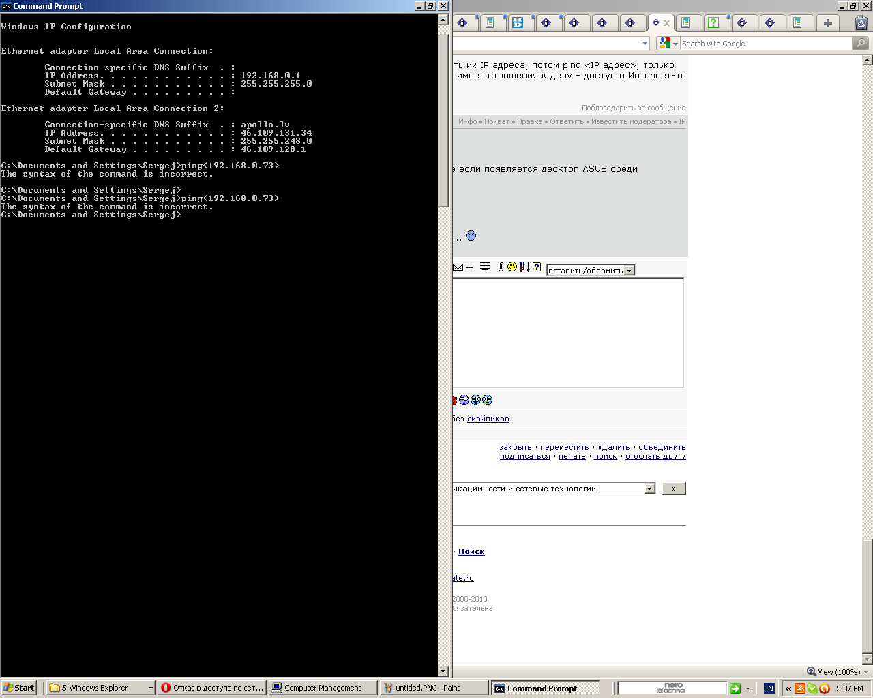Click the yellow smiley icon in editor toolbar
Viewport: 873px width, 698px height.
tap(512, 267)
